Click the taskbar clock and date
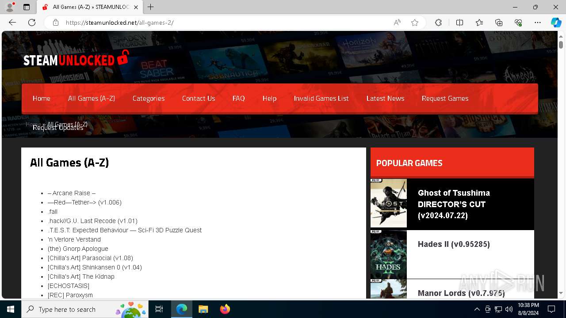 [x=528, y=309]
